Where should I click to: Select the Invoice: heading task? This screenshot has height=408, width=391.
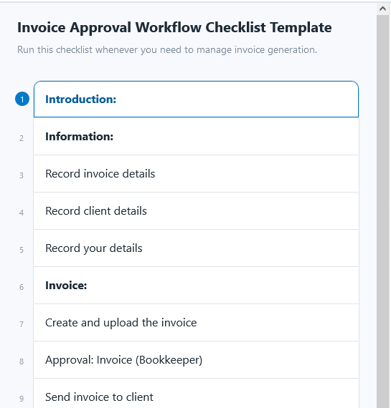click(196, 286)
